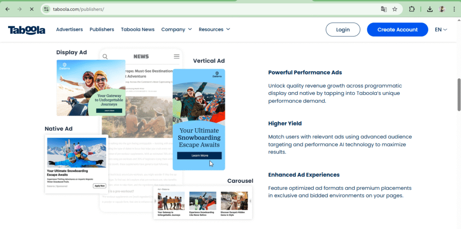Click the Taboola logo
The height and width of the screenshot is (229, 461).
point(27,30)
